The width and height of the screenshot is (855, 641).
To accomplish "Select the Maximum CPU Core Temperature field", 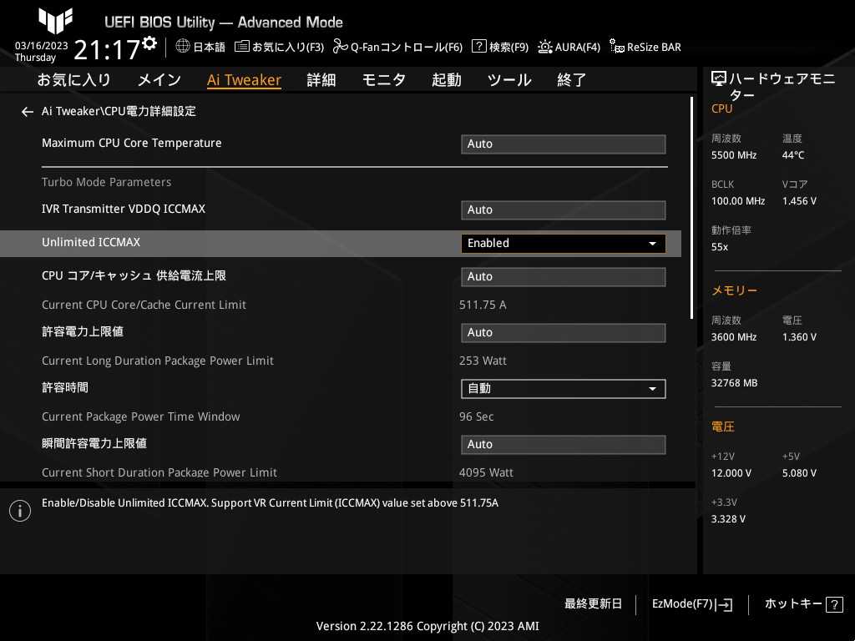I will pyautogui.click(x=563, y=144).
